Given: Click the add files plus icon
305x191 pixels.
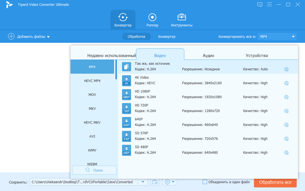Looking at the screenshot, I should 11,36.
